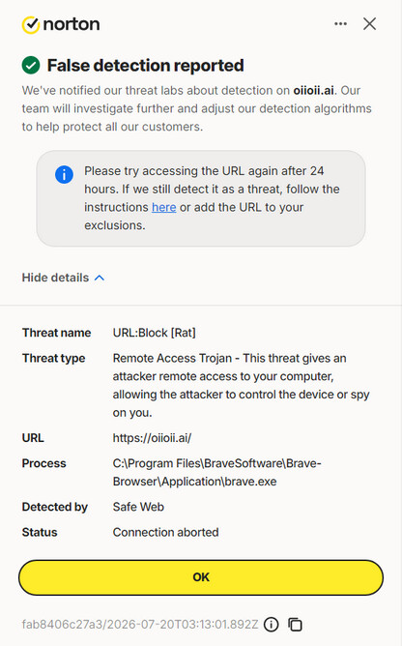
Task: Click the circled info icon beside event ID
Action: coord(271,624)
